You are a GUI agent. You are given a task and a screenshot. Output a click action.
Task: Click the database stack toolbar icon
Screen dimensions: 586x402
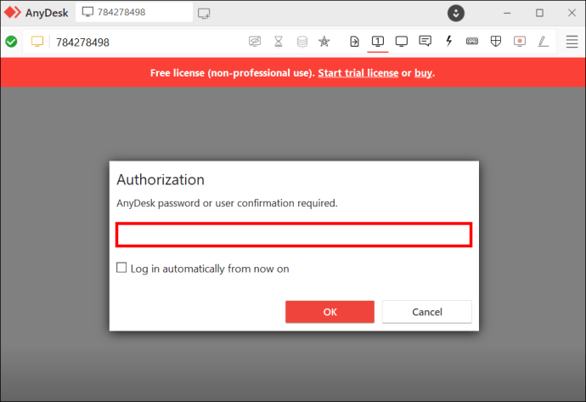tap(302, 42)
